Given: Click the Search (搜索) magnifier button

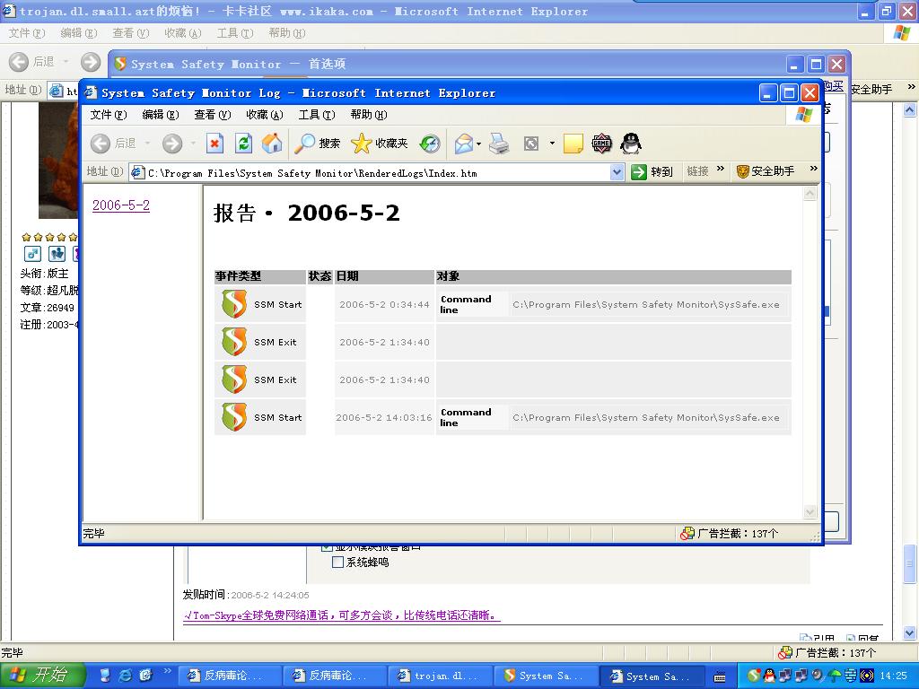Looking at the screenshot, I should (x=317, y=144).
